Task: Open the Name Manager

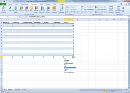Action: pos(62,9)
